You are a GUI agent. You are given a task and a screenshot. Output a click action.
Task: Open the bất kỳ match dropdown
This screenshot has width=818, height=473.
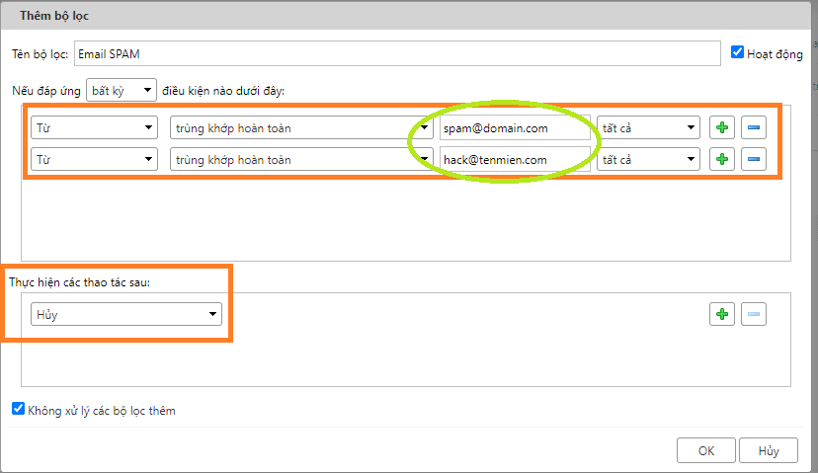click(x=122, y=90)
